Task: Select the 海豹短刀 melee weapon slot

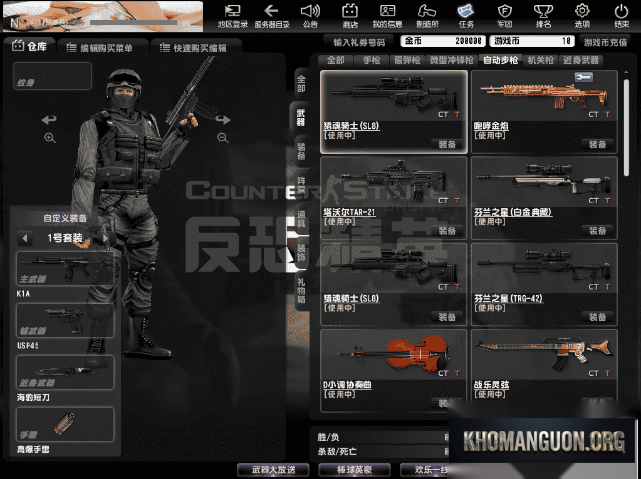Action: 65,372
